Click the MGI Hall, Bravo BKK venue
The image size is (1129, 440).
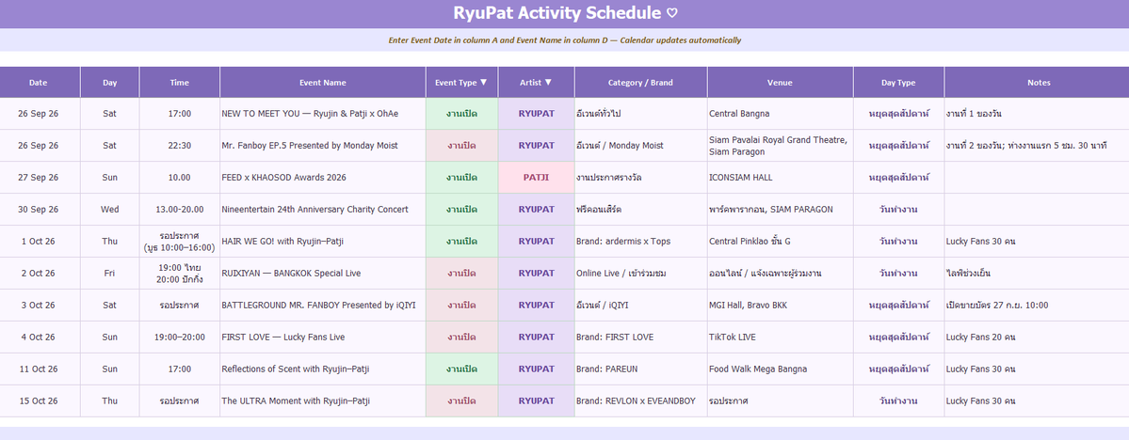[x=781, y=305]
